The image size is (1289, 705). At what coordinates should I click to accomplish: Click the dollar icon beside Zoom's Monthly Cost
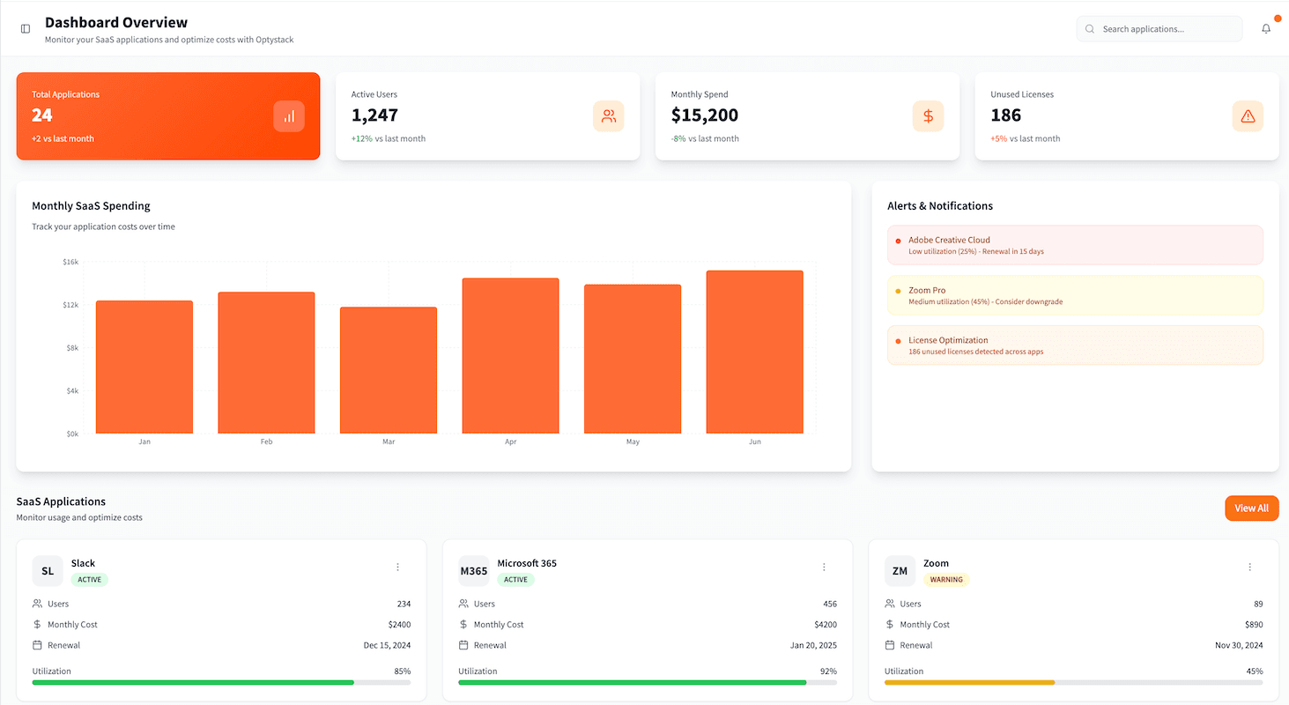click(x=891, y=624)
